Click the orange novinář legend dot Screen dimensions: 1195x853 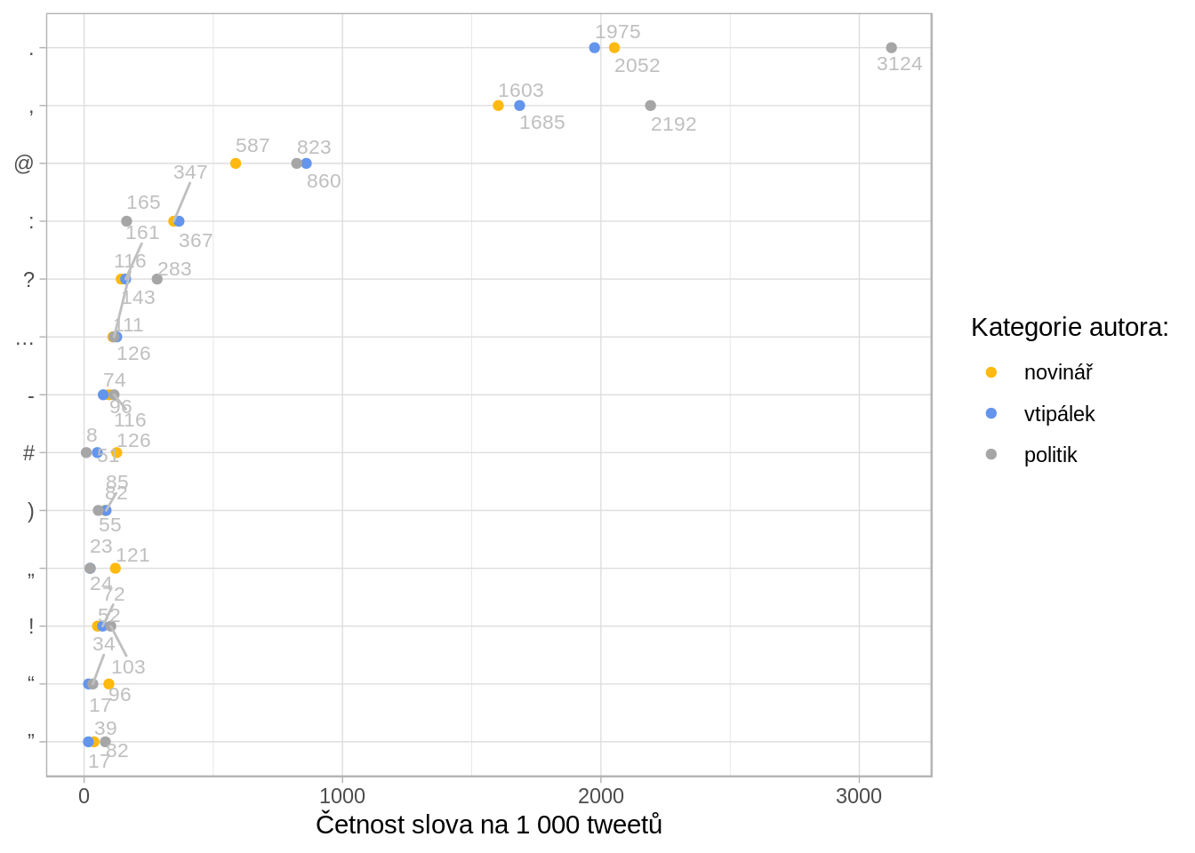(x=991, y=372)
